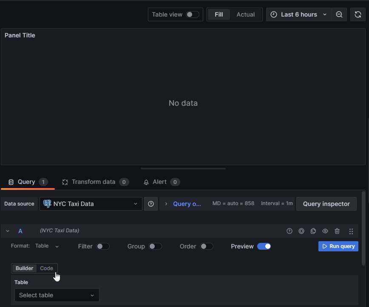This screenshot has height=307, width=369.
Task: Enable the Group toggle
Action: tap(155, 246)
